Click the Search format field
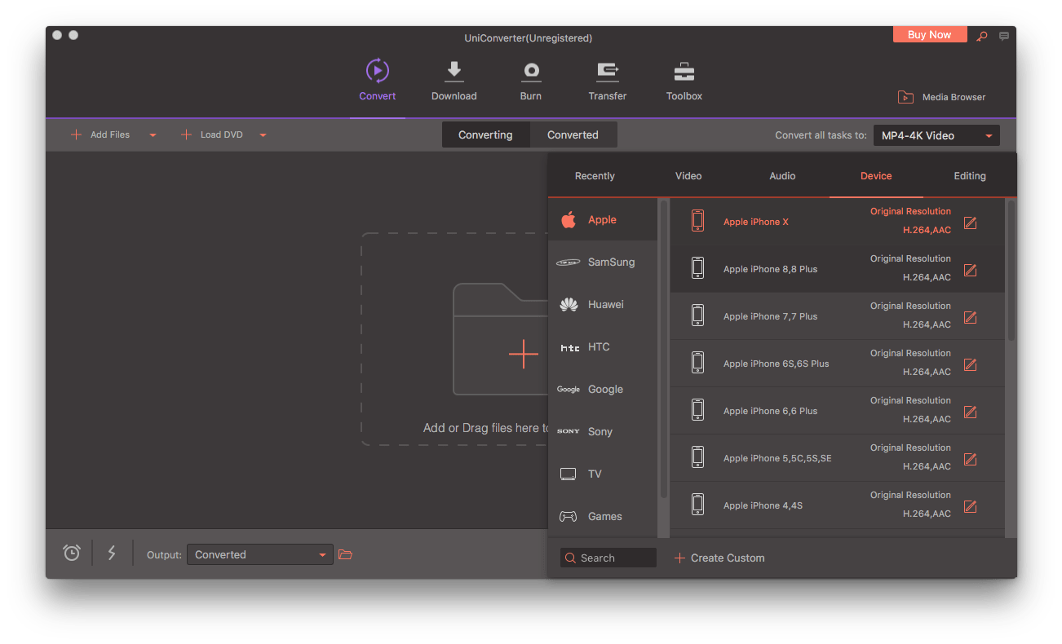 pyautogui.click(x=608, y=558)
